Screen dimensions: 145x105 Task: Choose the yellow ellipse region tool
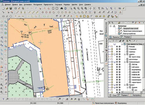pyautogui.click(x=104, y=16)
